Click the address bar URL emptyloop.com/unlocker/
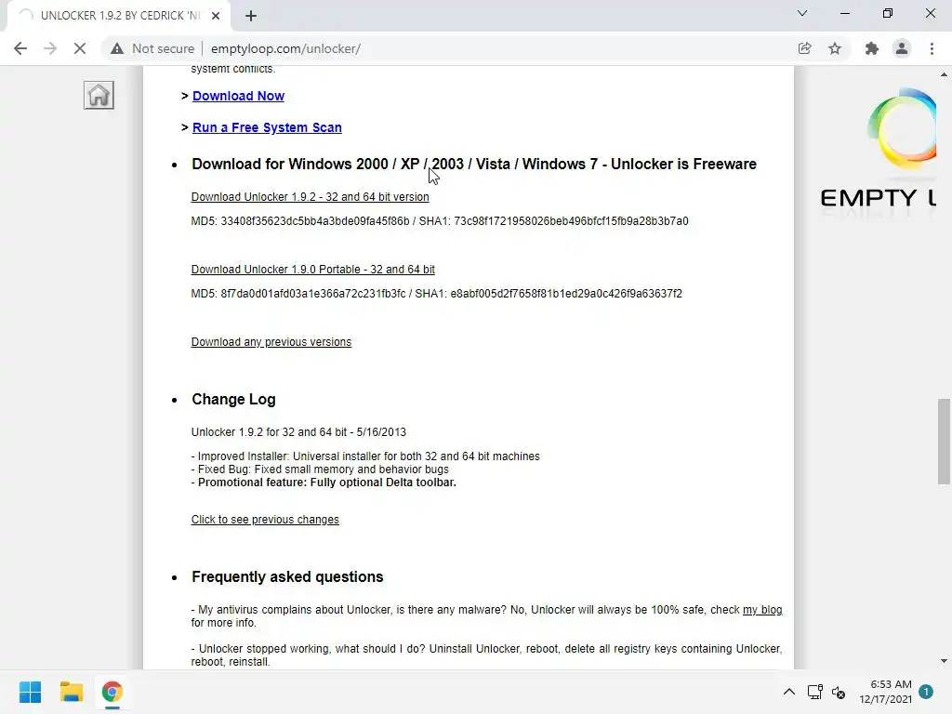The image size is (952, 714). coord(285,48)
